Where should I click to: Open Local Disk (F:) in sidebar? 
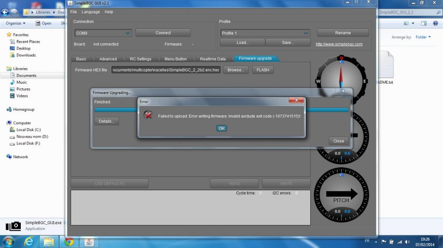coord(25,143)
